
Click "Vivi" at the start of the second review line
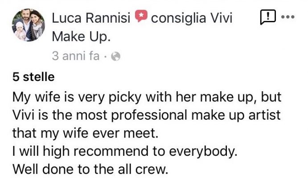[x=22, y=114]
